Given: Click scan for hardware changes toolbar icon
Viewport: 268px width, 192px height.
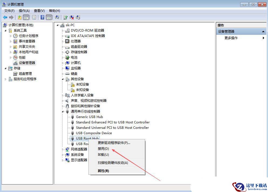Looking at the screenshot, I should pos(57,18).
